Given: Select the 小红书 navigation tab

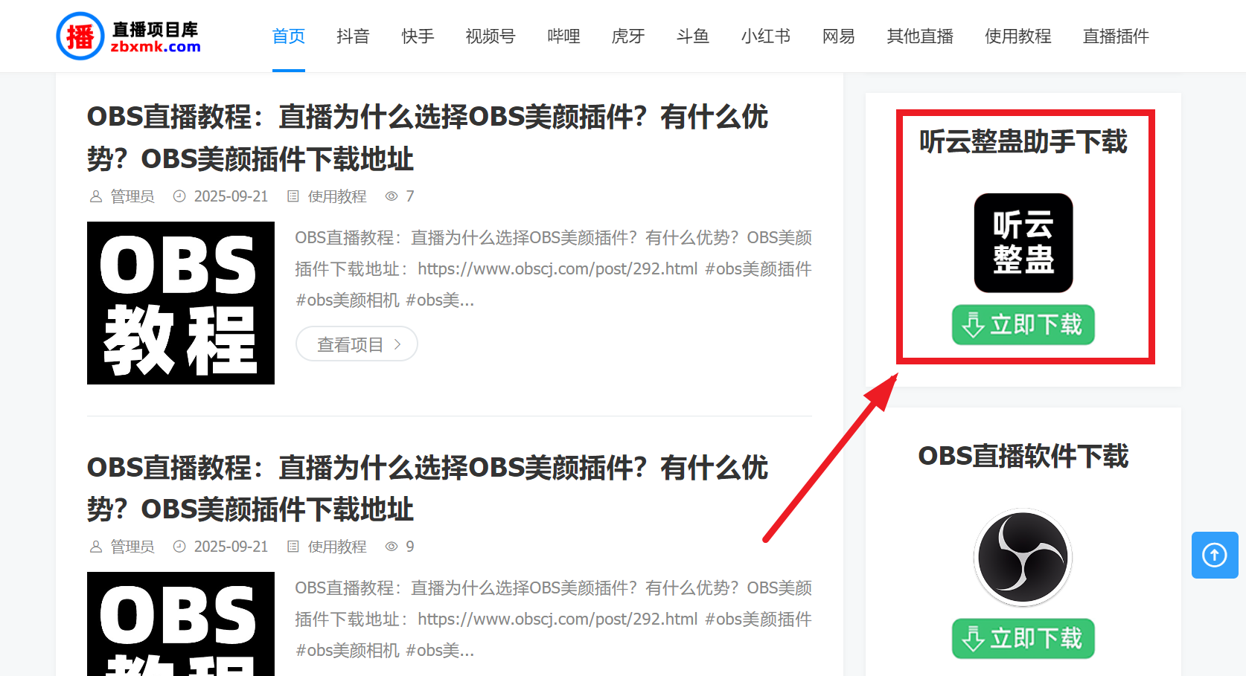Looking at the screenshot, I should coord(765,35).
